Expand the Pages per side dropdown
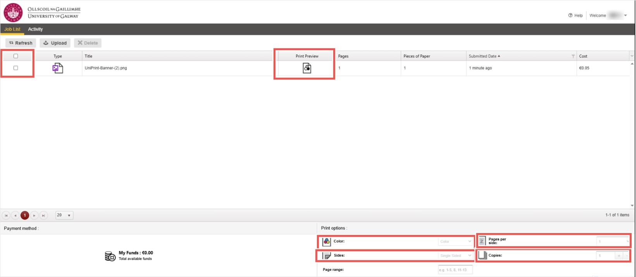Viewport: 636px width, 277px height. 614,241
